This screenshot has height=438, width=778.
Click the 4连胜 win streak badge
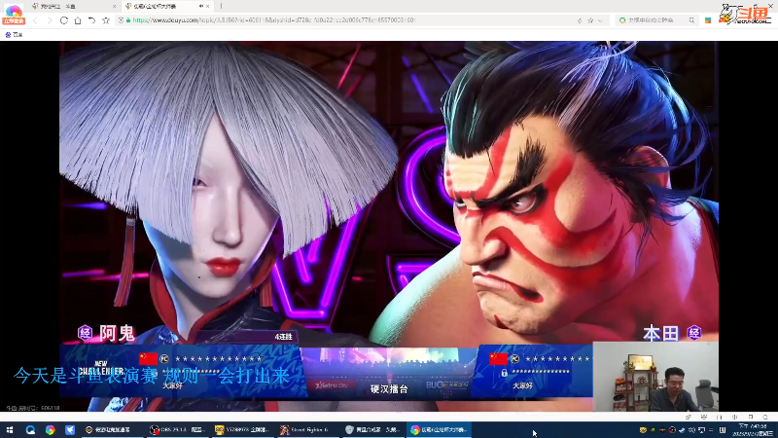(x=283, y=337)
